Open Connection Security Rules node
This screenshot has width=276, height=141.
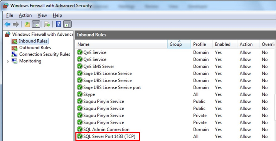click(45, 54)
